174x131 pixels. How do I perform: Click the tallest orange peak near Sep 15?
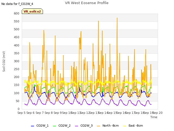(x=117, y=18)
